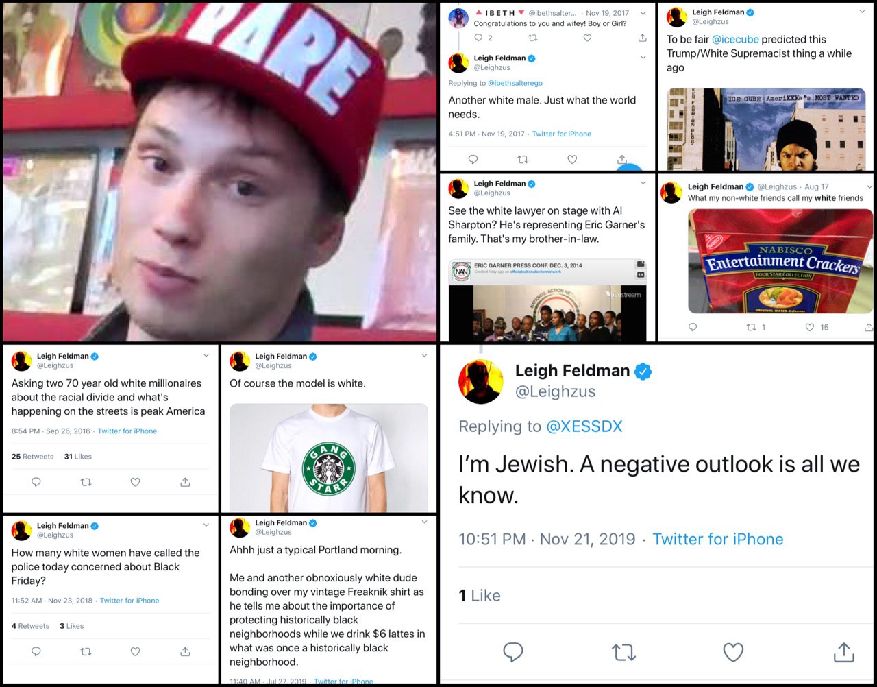Open the dropdown arrow on the Portland morning tweet
Screen dimensions: 877x687
tap(424, 522)
